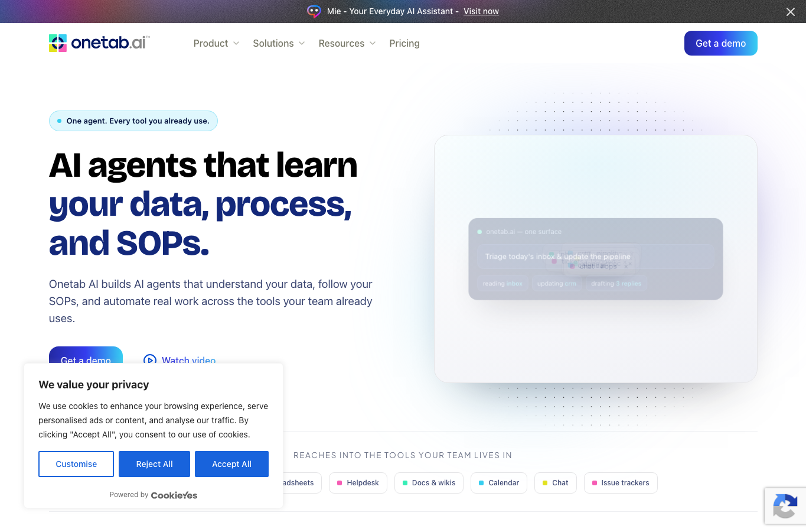Follow the Visit now link
The image size is (806, 532).
[x=481, y=11]
